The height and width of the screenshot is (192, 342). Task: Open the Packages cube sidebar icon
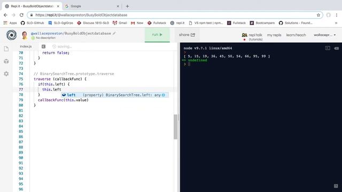pos(6,61)
